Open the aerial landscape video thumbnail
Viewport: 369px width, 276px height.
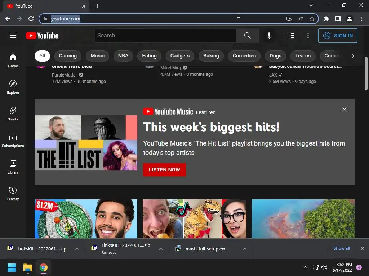[x=303, y=219]
